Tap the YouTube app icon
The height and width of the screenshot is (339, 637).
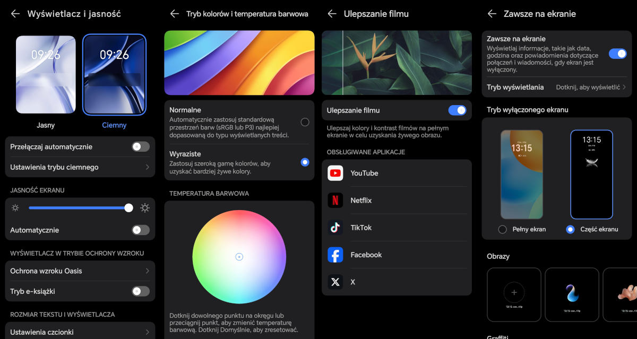click(335, 173)
